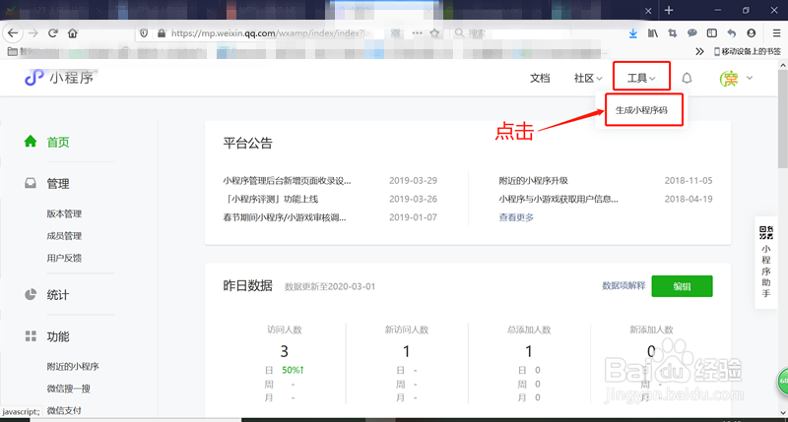Click the 管理 inbox tray icon

[31, 183]
